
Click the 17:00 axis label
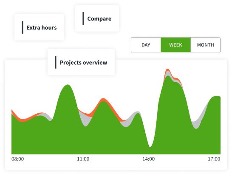click(214, 159)
